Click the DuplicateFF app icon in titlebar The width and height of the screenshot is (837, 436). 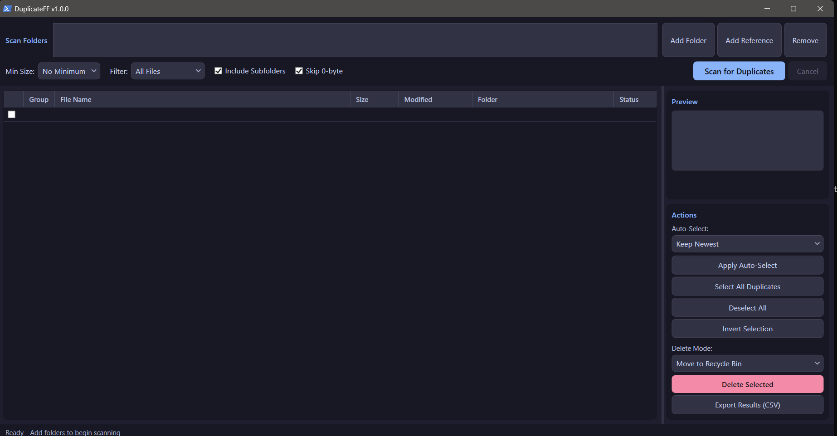[x=7, y=8]
